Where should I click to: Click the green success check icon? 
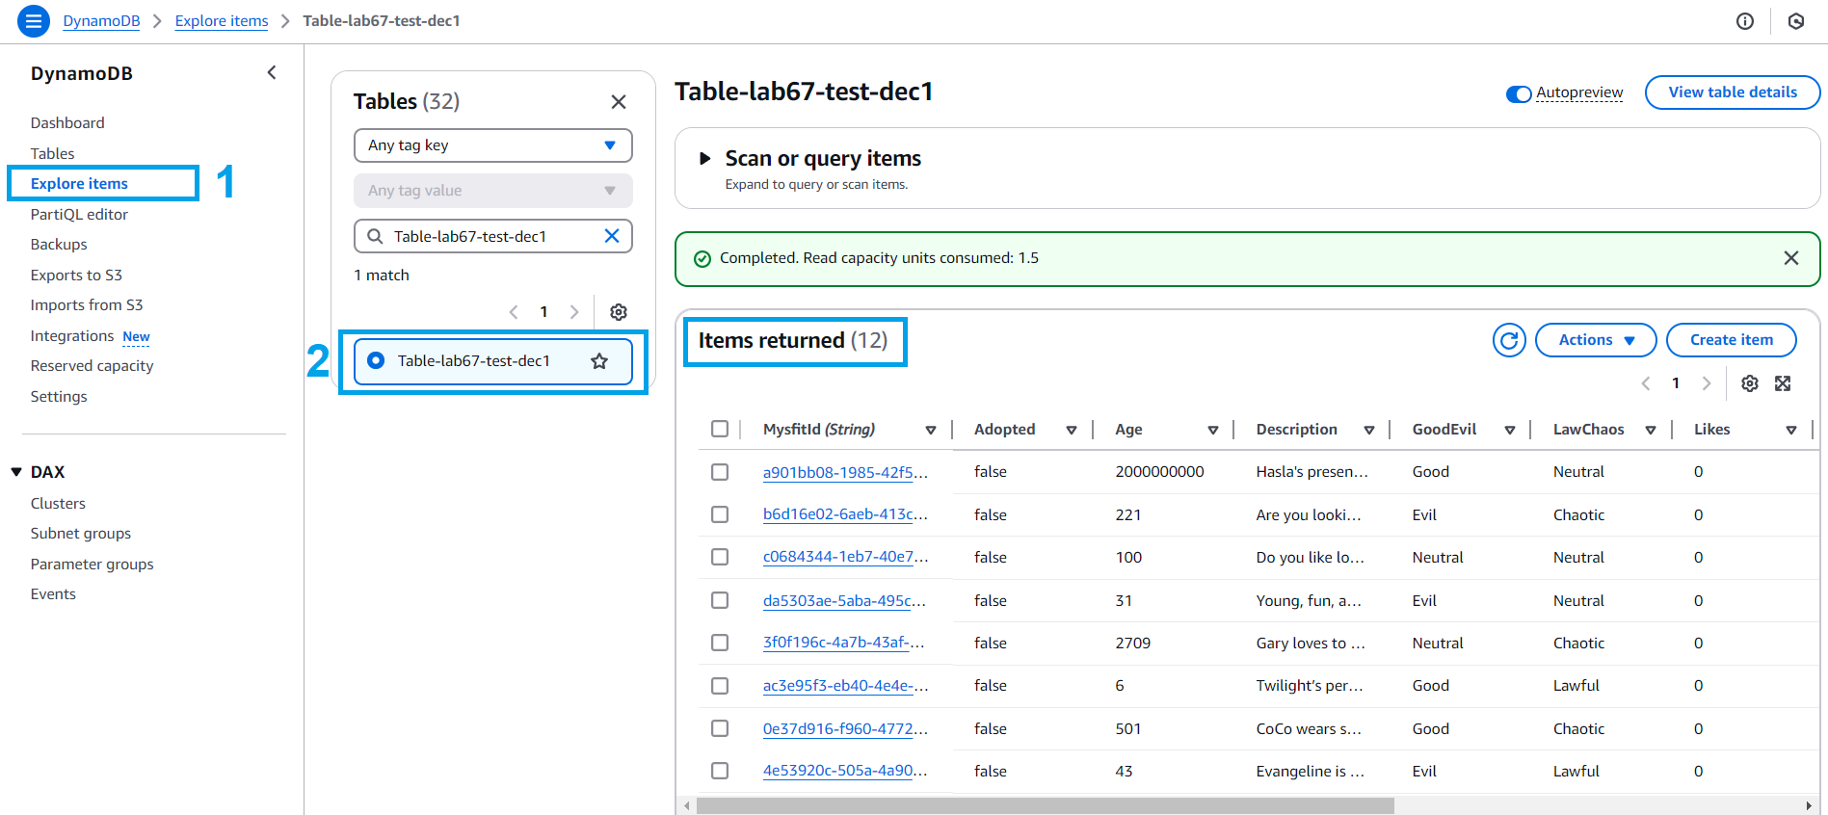pos(702,258)
